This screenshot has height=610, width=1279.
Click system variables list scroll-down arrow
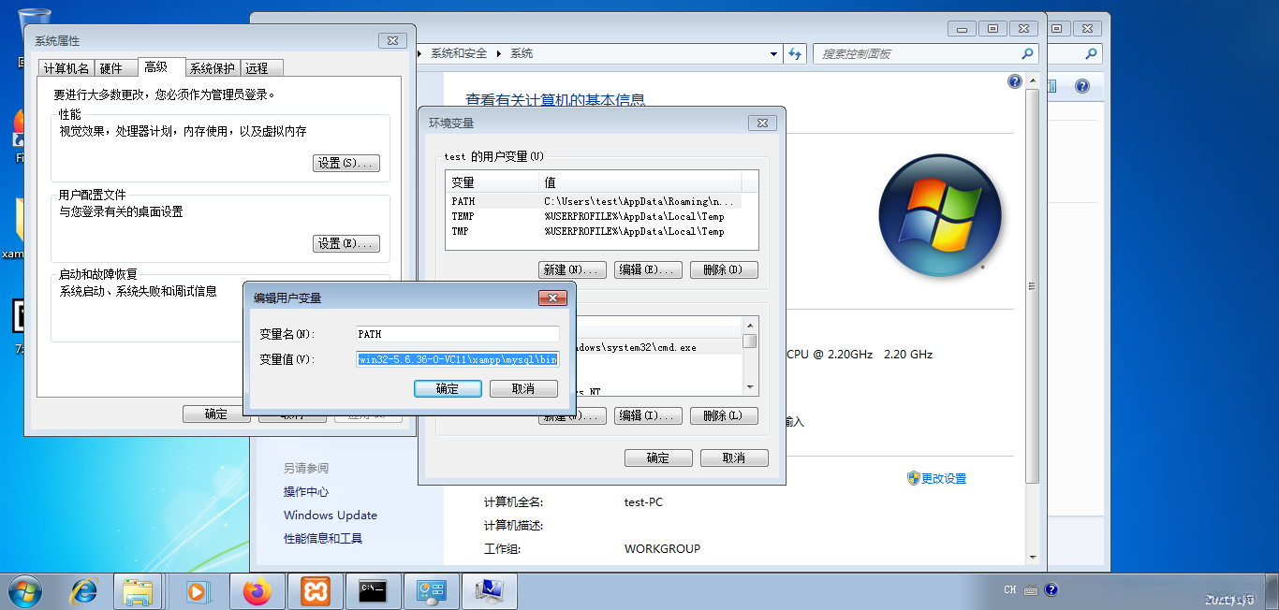click(749, 387)
